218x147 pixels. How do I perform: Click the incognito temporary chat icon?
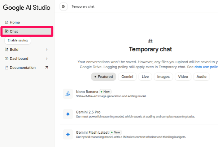pos(151,41)
